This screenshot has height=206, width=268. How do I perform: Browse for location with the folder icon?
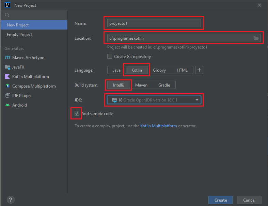[x=256, y=38]
